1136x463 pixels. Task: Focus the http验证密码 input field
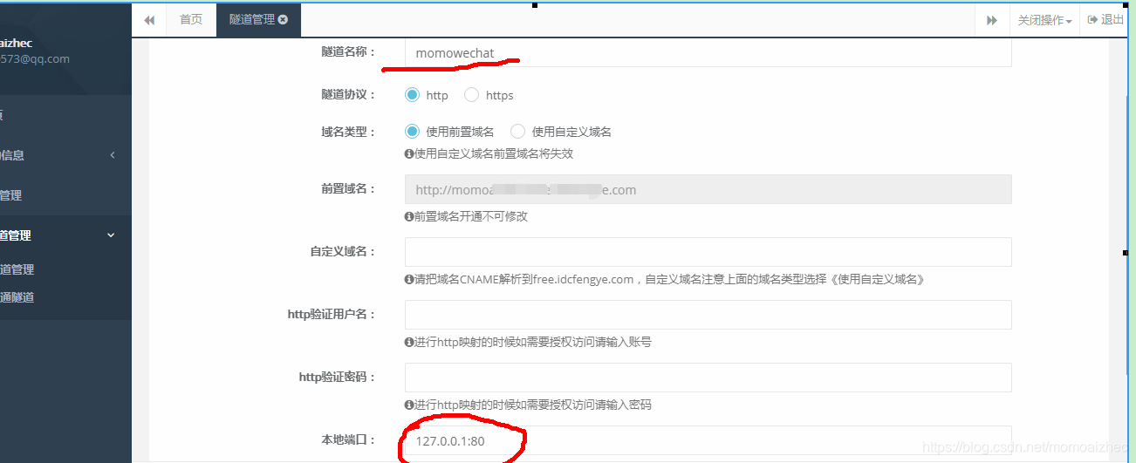click(708, 378)
